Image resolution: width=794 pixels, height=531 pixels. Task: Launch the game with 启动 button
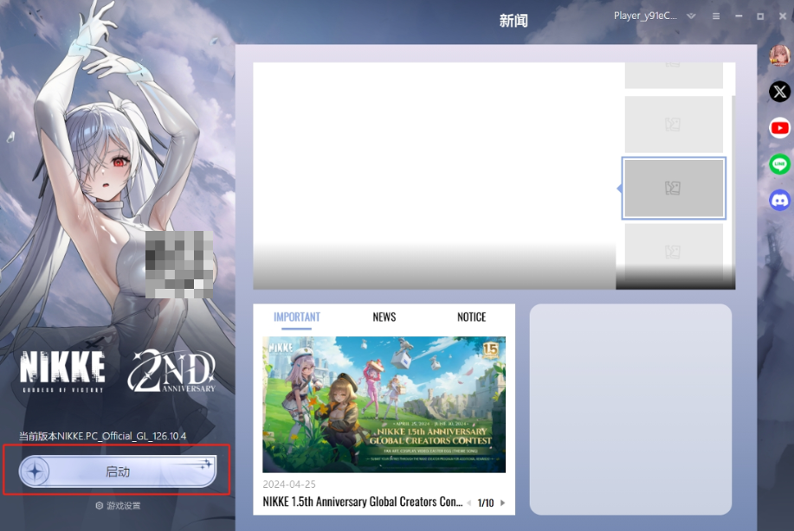(x=118, y=471)
